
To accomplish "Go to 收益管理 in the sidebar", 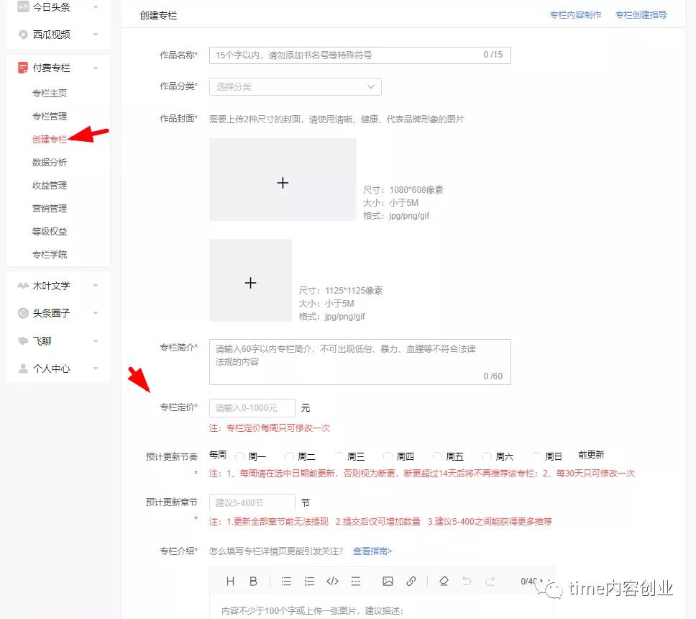I will (50, 186).
